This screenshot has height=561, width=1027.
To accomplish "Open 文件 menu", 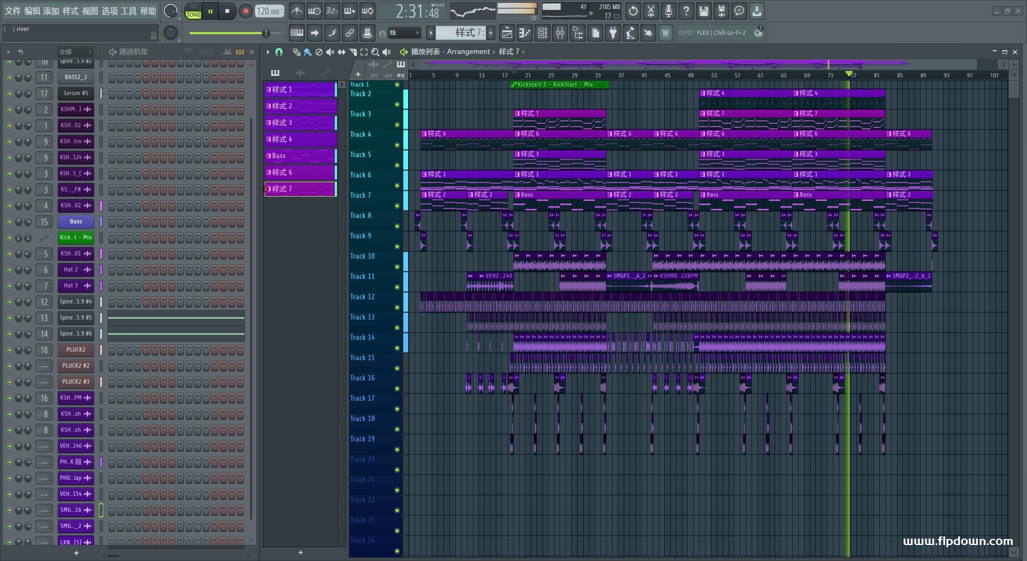I will click(12, 11).
